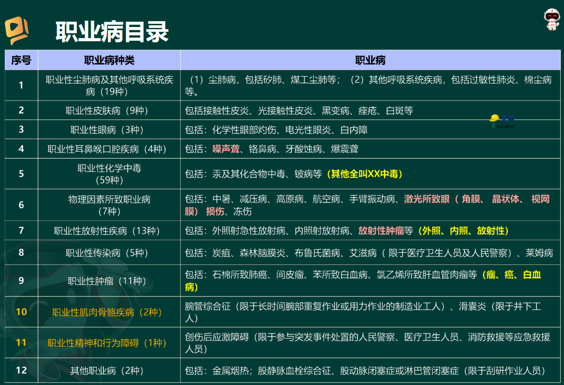Click the red 放射性肿瘤 text

pos(381,231)
